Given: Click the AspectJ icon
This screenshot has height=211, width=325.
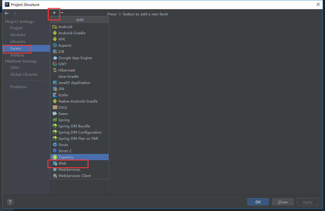Looking at the screenshot, I should click(55, 45).
